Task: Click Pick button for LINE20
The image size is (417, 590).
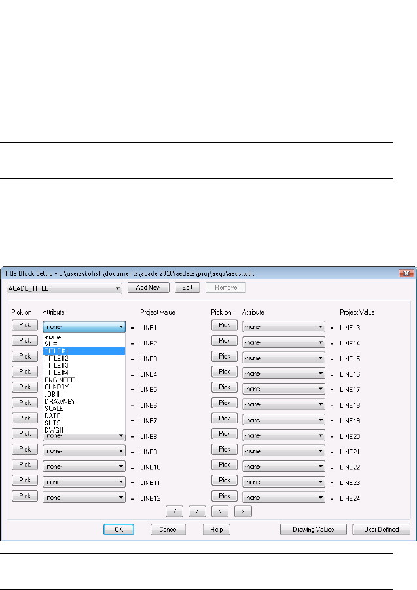Action: 225,433
